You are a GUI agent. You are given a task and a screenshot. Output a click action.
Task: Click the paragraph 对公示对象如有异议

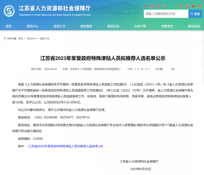click(x=62, y=110)
